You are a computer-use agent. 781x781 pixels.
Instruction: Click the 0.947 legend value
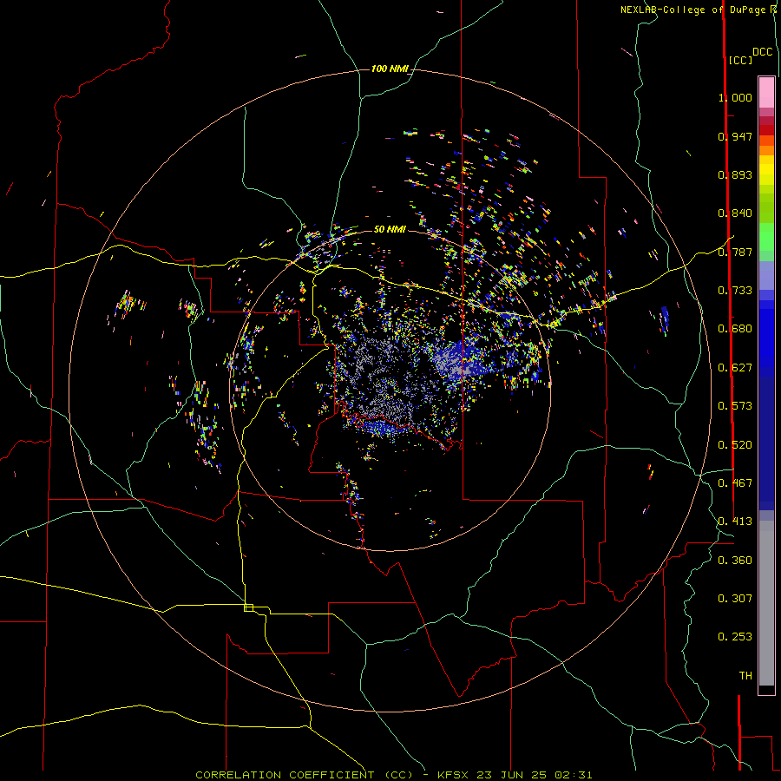[x=735, y=136]
